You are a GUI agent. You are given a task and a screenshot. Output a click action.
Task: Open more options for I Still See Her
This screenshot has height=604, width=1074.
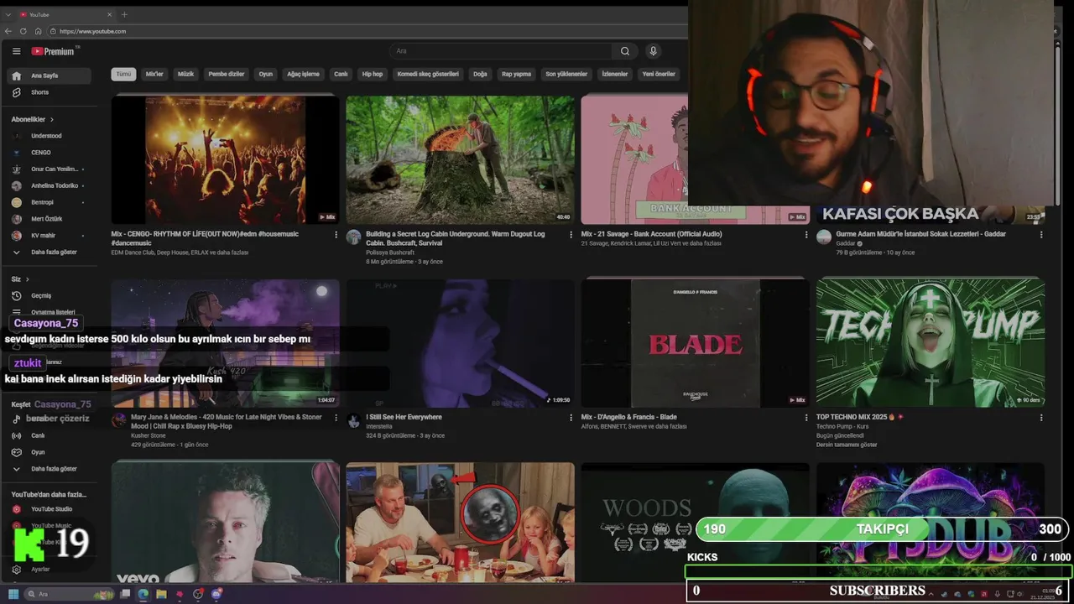click(571, 418)
